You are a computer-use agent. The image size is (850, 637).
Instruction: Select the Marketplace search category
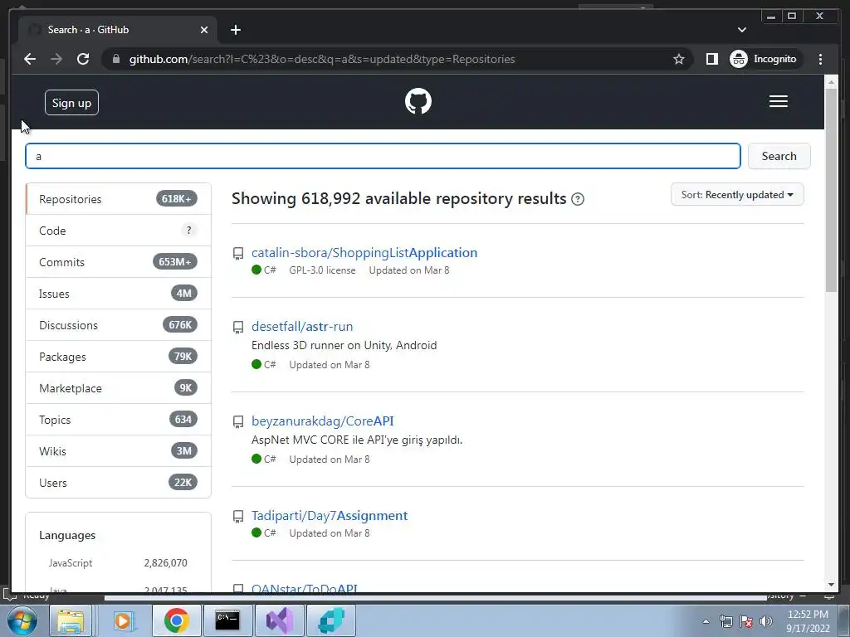tap(118, 388)
